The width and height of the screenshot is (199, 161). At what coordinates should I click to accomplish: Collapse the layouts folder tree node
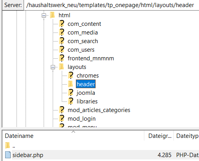(x=53, y=67)
